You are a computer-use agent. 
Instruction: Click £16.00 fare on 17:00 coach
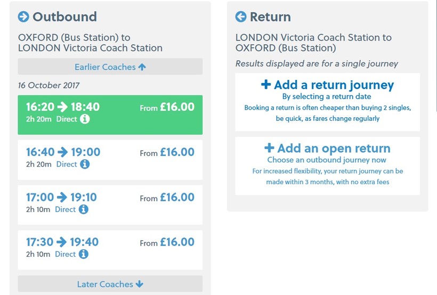coord(177,198)
